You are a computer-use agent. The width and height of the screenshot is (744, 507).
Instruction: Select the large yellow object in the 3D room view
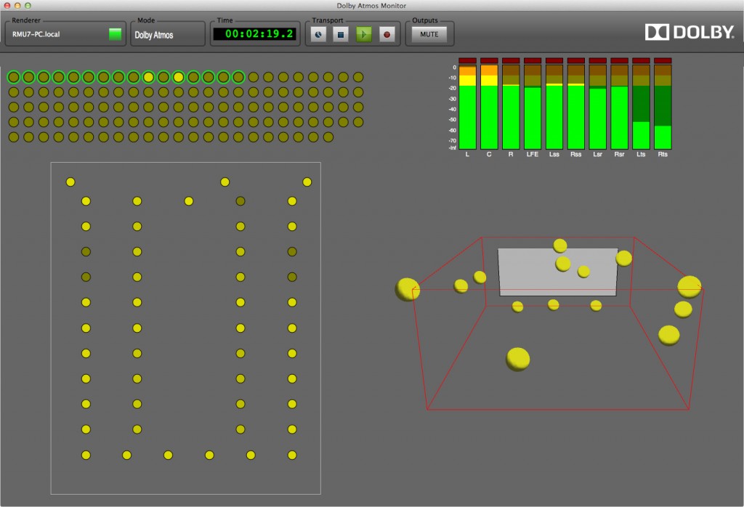coord(516,357)
